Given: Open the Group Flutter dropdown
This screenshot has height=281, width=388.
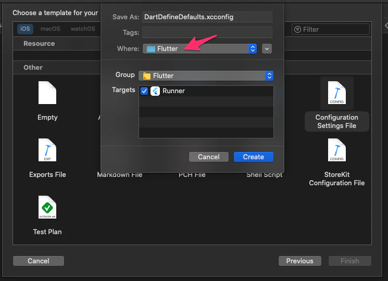Looking at the screenshot, I should (x=206, y=75).
